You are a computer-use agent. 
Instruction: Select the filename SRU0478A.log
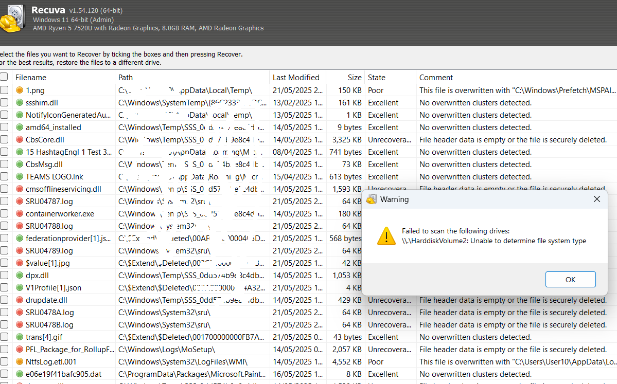pos(49,313)
